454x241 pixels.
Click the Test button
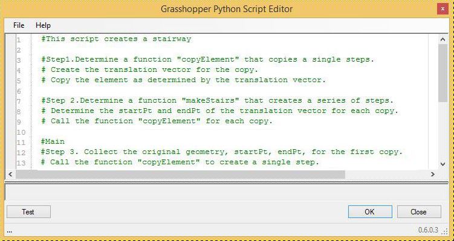28,212
